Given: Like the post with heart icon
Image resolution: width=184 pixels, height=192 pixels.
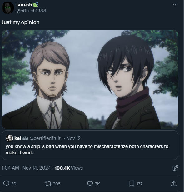Looking at the screenshot, I should click(x=90, y=184).
